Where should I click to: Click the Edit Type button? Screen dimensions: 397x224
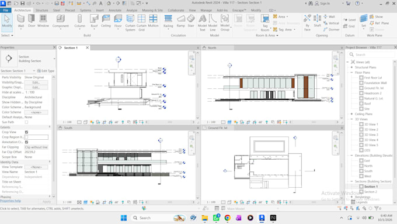click(46, 71)
